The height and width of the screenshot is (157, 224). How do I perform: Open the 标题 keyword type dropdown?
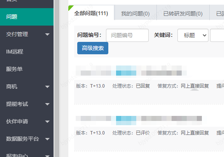pos(193,35)
